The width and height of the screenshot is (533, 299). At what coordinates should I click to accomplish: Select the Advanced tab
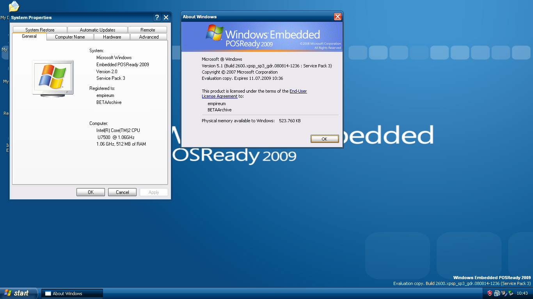coord(149,37)
